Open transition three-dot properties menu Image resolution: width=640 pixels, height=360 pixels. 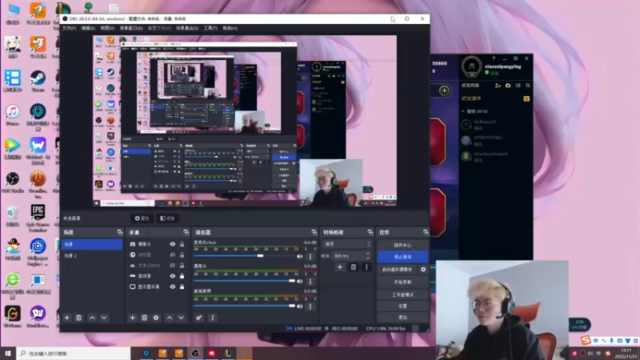(x=366, y=267)
